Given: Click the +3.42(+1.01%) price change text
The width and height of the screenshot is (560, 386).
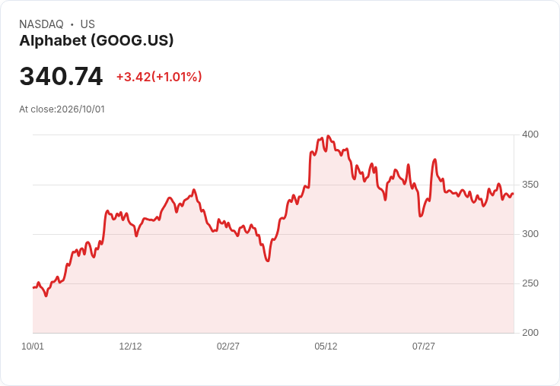Looking at the screenshot, I should click(x=159, y=77).
